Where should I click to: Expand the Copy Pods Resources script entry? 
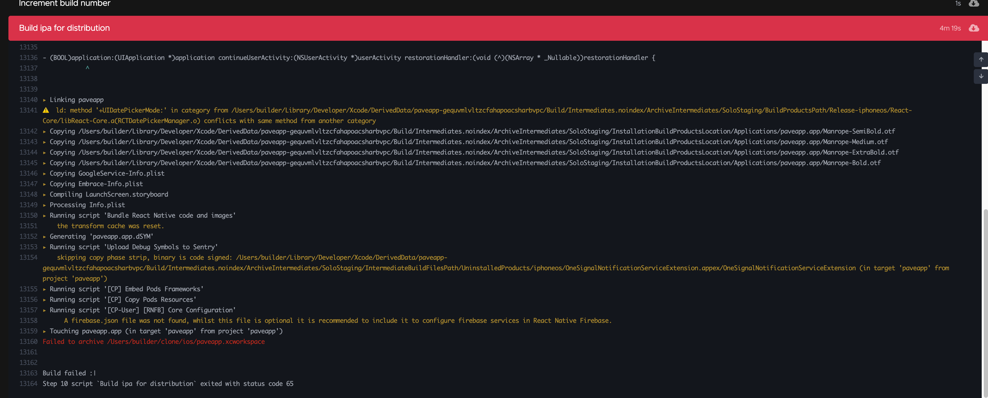(45, 300)
